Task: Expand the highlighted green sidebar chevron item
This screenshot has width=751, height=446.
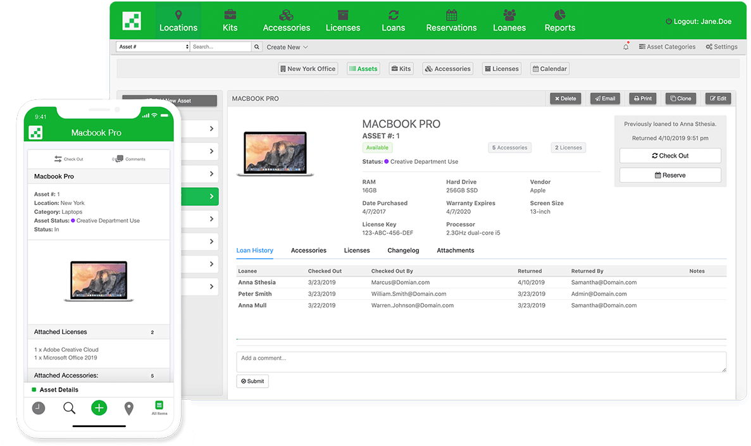Action: click(x=211, y=197)
